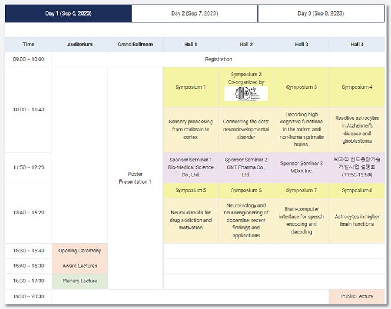Click the Brain Science Institute logo in Symposium 2

pyautogui.click(x=246, y=93)
